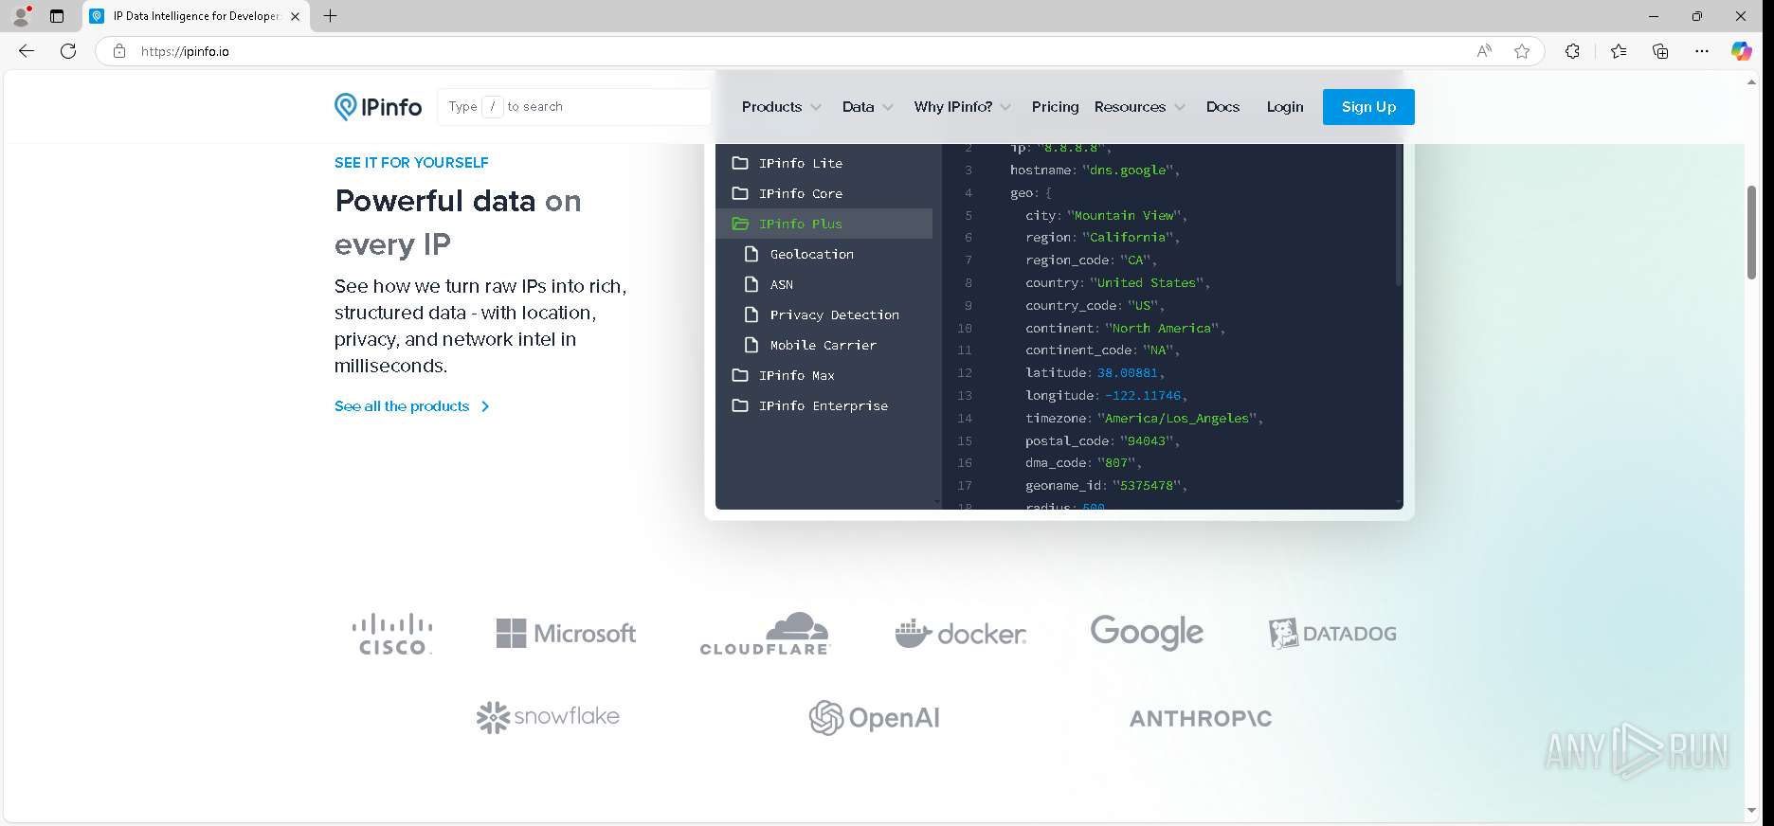Close the IP Data Intelligence tab
1774x826 pixels.
click(296, 16)
